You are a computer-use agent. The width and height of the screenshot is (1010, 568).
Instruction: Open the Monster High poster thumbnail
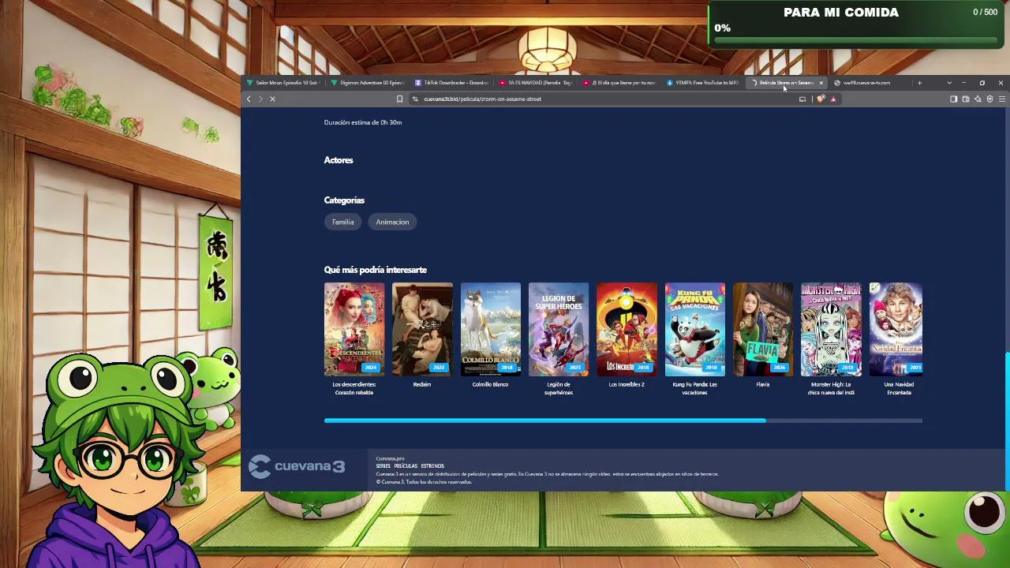click(x=831, y=329)
